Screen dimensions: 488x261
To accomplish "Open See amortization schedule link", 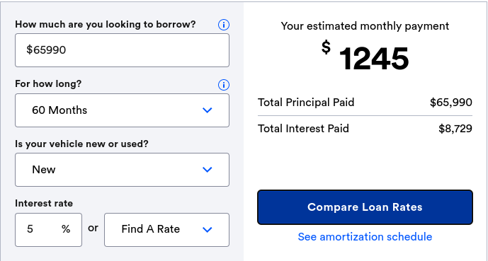I will [365, 237].
